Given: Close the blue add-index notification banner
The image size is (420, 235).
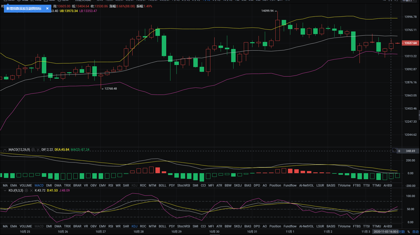Looking at the screenshot, I should [47, 8].
